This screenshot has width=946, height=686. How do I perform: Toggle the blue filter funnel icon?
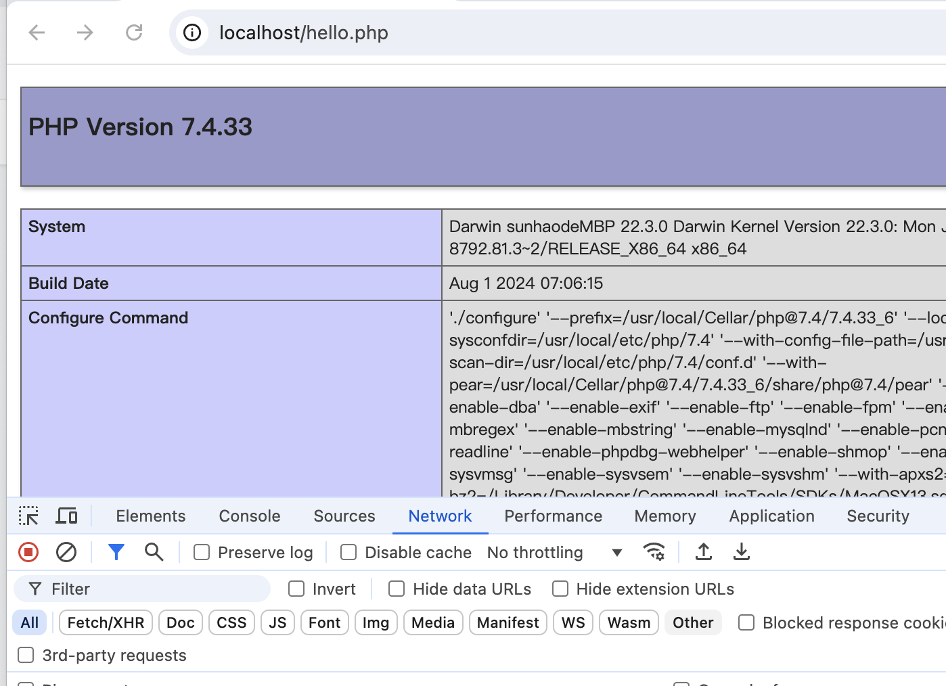[116, 553]
